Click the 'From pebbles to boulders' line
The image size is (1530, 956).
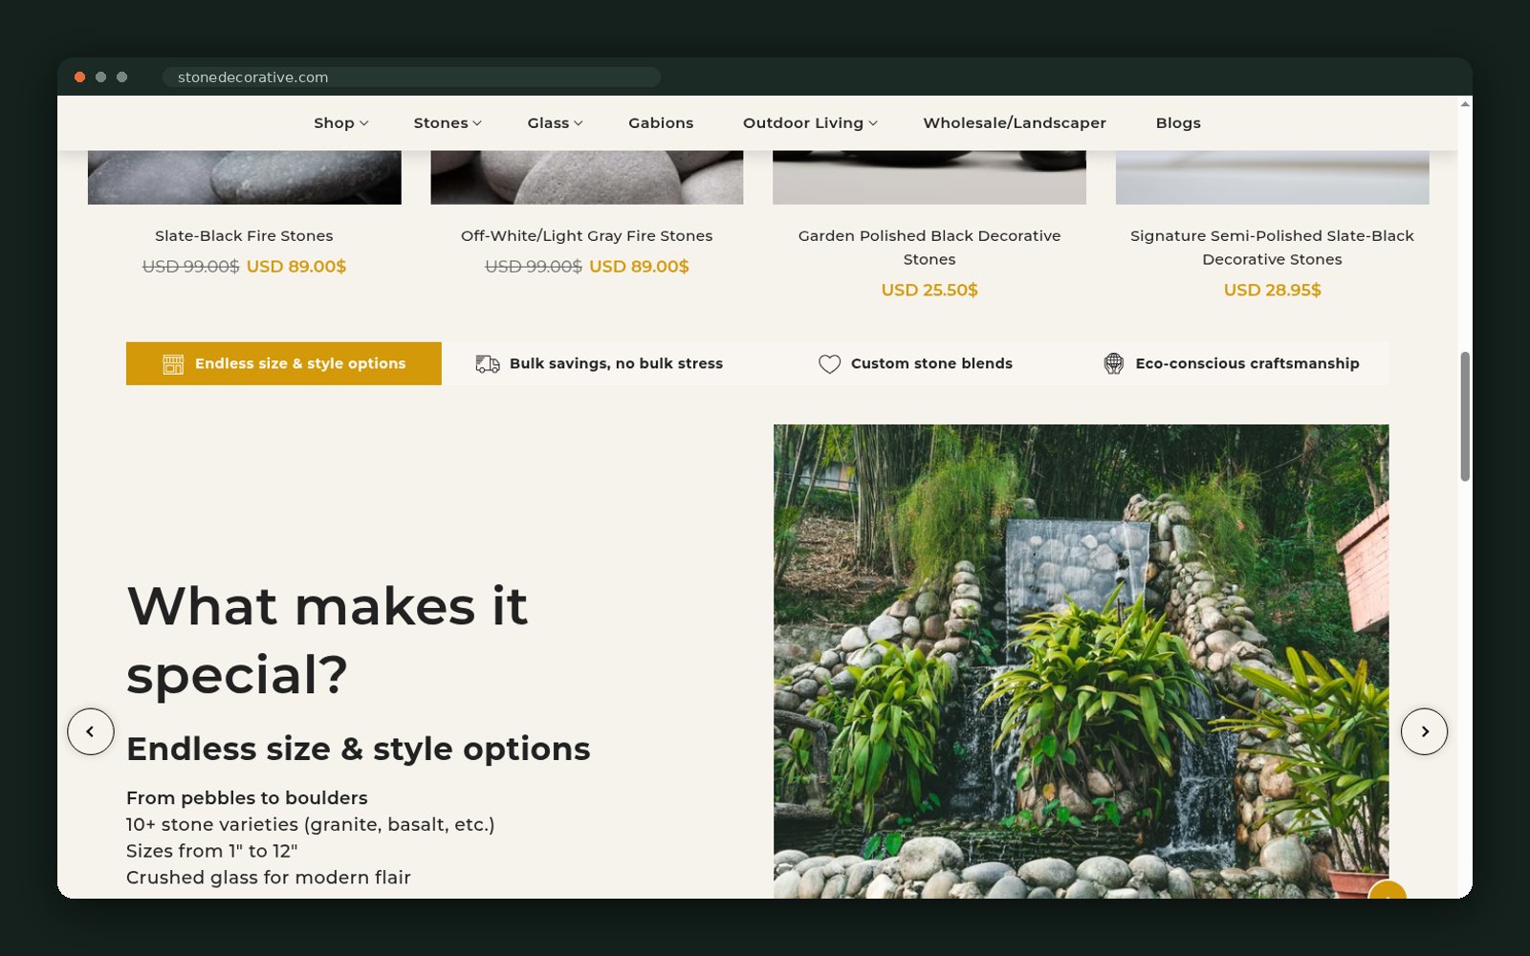click(247, 798)
